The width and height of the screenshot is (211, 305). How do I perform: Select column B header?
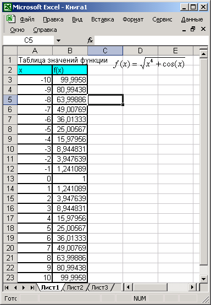point(70,51)
